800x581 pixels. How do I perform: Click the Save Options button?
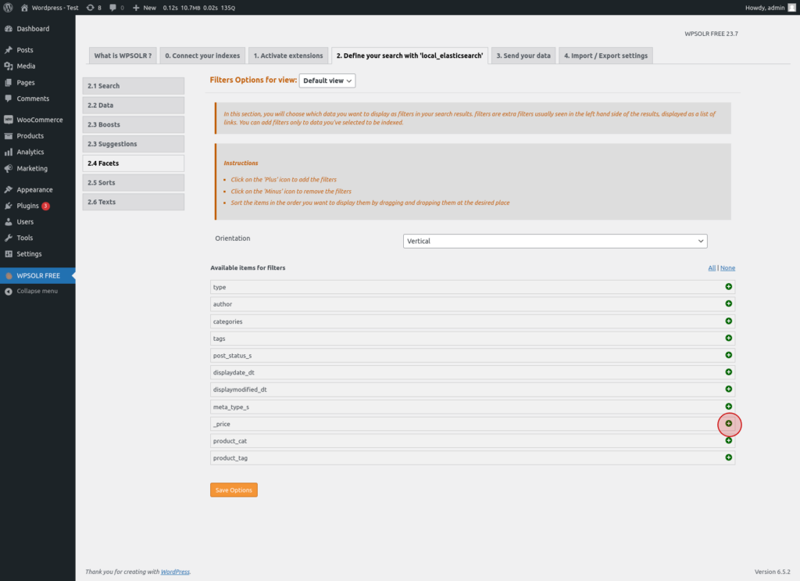point(234,490)
